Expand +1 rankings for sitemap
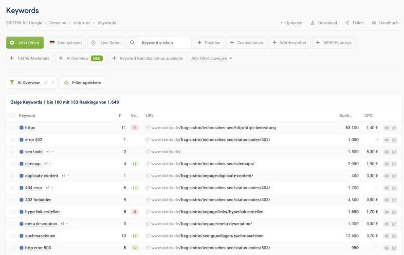 48,164
